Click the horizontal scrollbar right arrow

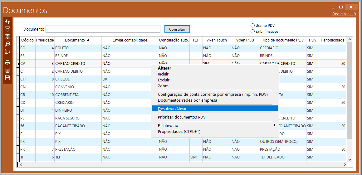tap(345, 164)
